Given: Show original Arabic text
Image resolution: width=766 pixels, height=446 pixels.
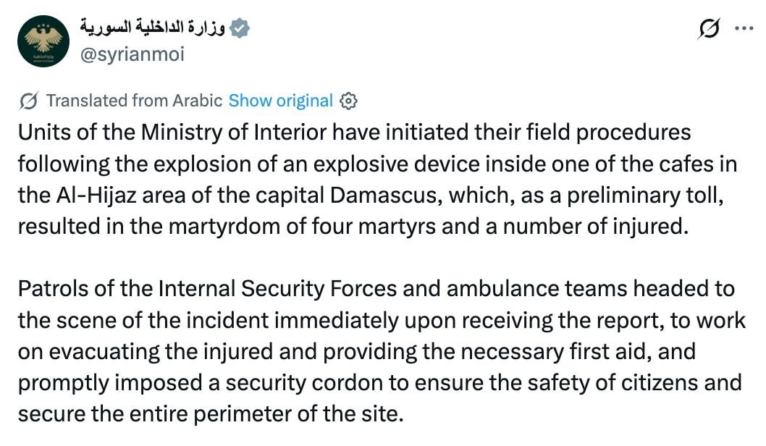Looking at the screenshot, I should [x=280, y=101].
